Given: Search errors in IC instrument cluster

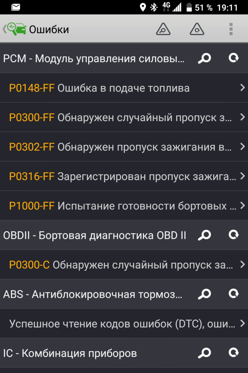Looking at the screenshot, I should (205, 353).
